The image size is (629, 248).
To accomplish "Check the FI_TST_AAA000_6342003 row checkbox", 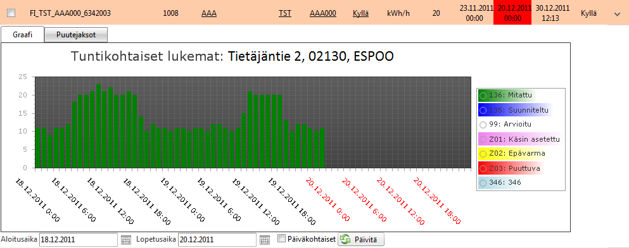I will (11, 13).
